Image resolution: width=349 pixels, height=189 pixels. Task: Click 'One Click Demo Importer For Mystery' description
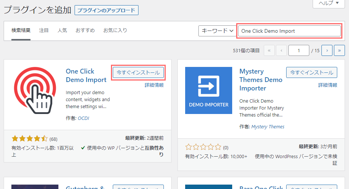pos(262,108)
